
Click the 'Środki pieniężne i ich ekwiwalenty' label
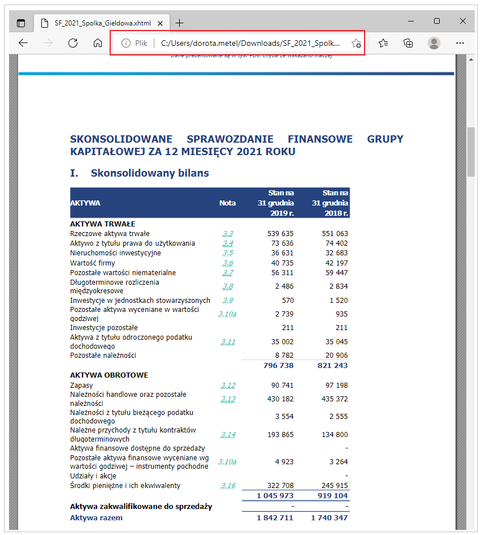125,486
